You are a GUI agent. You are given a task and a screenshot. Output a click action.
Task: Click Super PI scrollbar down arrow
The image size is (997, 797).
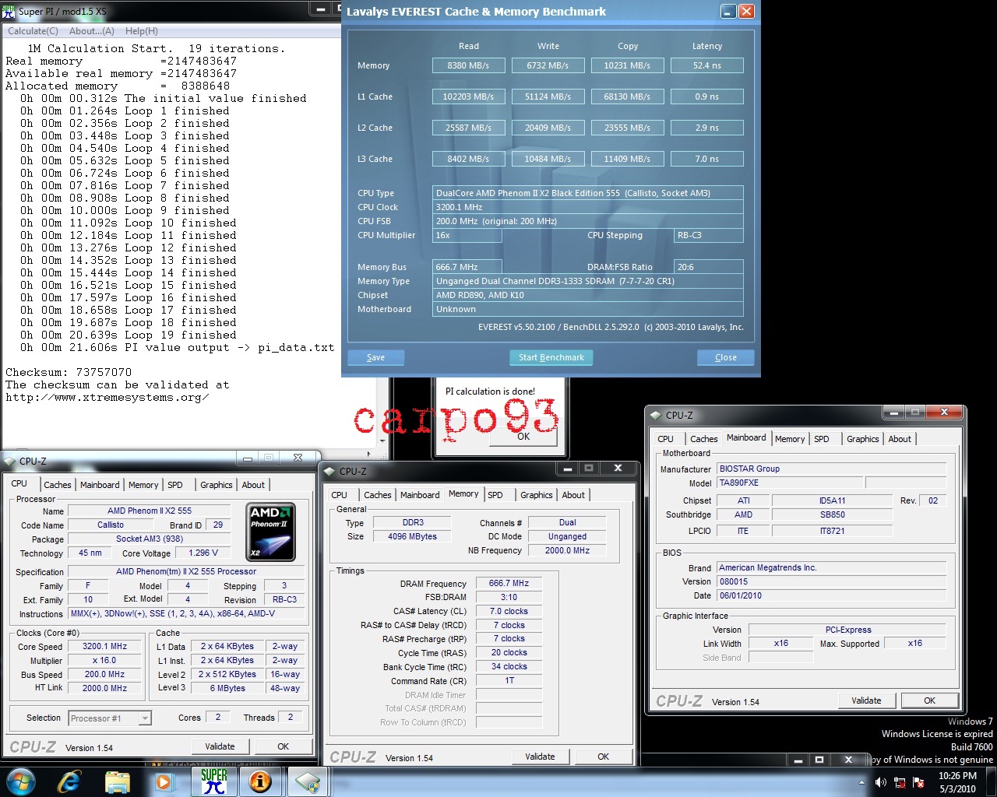[x=382, y=441]
